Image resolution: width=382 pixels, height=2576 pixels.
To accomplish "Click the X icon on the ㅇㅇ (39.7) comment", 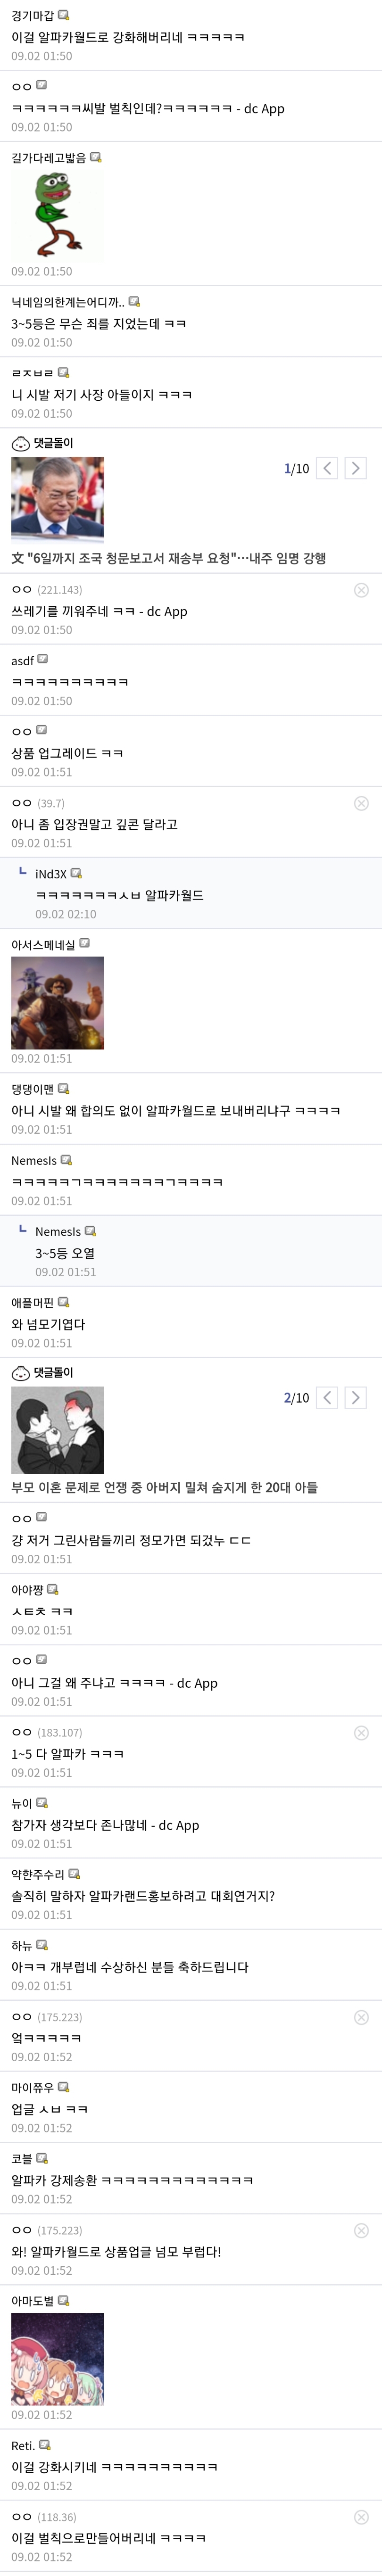I will click(361, 803).
